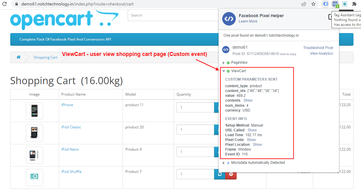
Task: Open the Learn More link in Pixel Helper
Action: [248, 21]
